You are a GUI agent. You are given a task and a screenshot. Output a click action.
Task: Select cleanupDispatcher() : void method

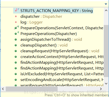tap(44, 45)
